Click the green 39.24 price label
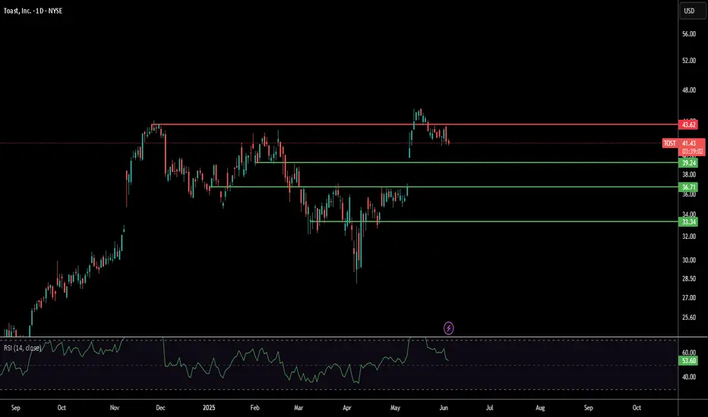The width and height of the screenshot is (708, 417). pos(688,163)
